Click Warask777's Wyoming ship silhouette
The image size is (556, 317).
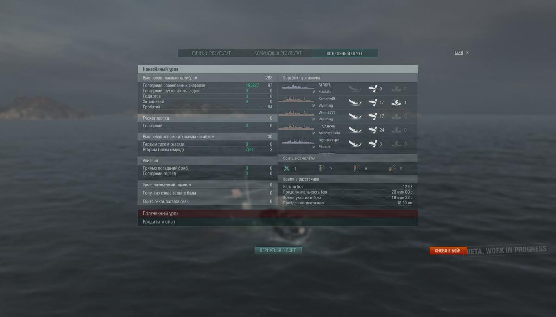[x=297, y=114]
